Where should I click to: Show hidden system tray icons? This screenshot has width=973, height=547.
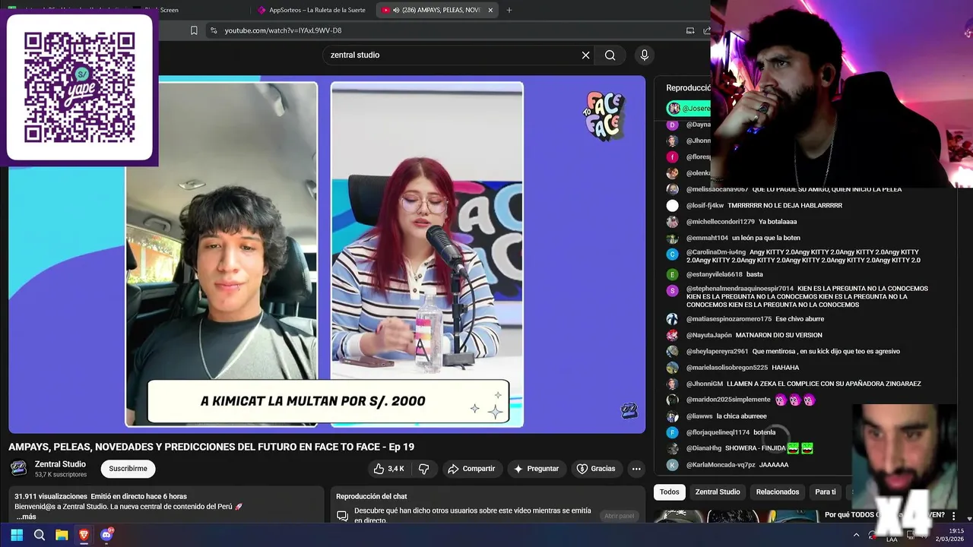coord(857,535)
